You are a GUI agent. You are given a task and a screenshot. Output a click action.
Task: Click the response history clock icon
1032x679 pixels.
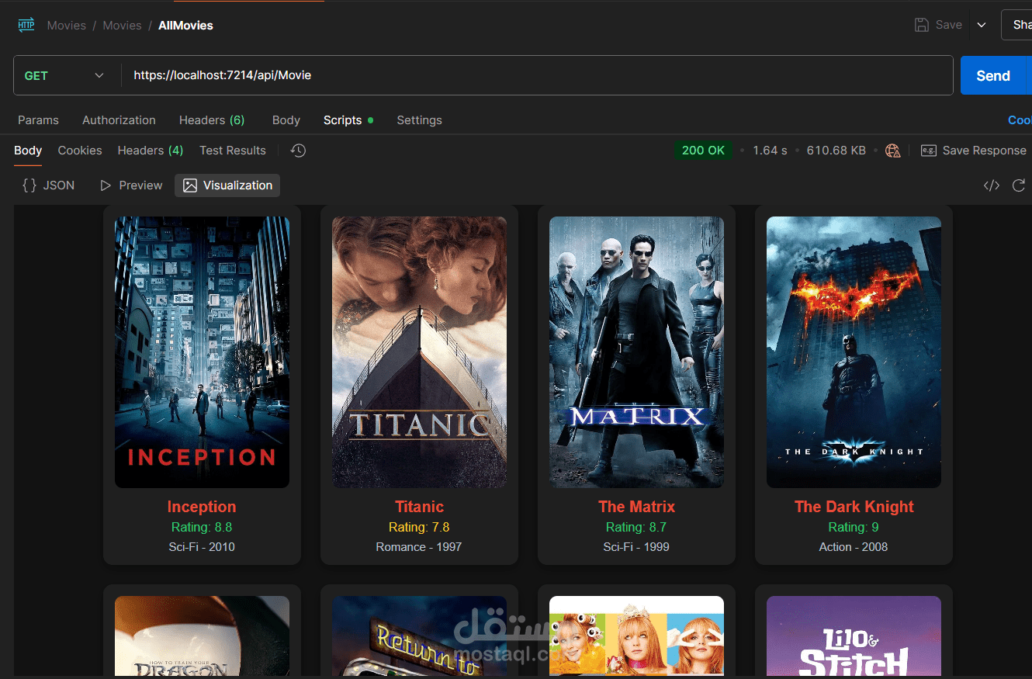tap(298, 151)
